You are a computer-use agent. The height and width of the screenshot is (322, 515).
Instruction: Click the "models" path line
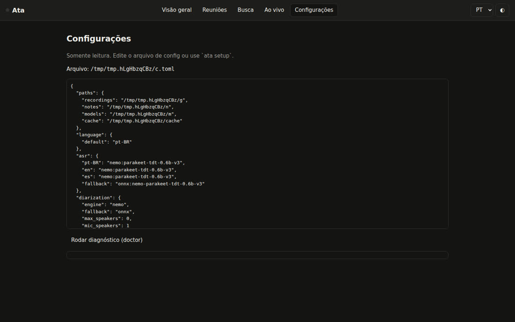pos(129,114)
